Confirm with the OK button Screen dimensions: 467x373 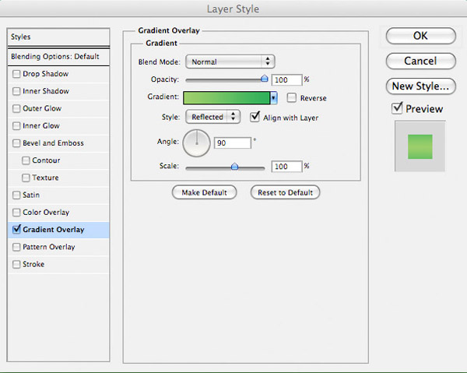(420, 36)
